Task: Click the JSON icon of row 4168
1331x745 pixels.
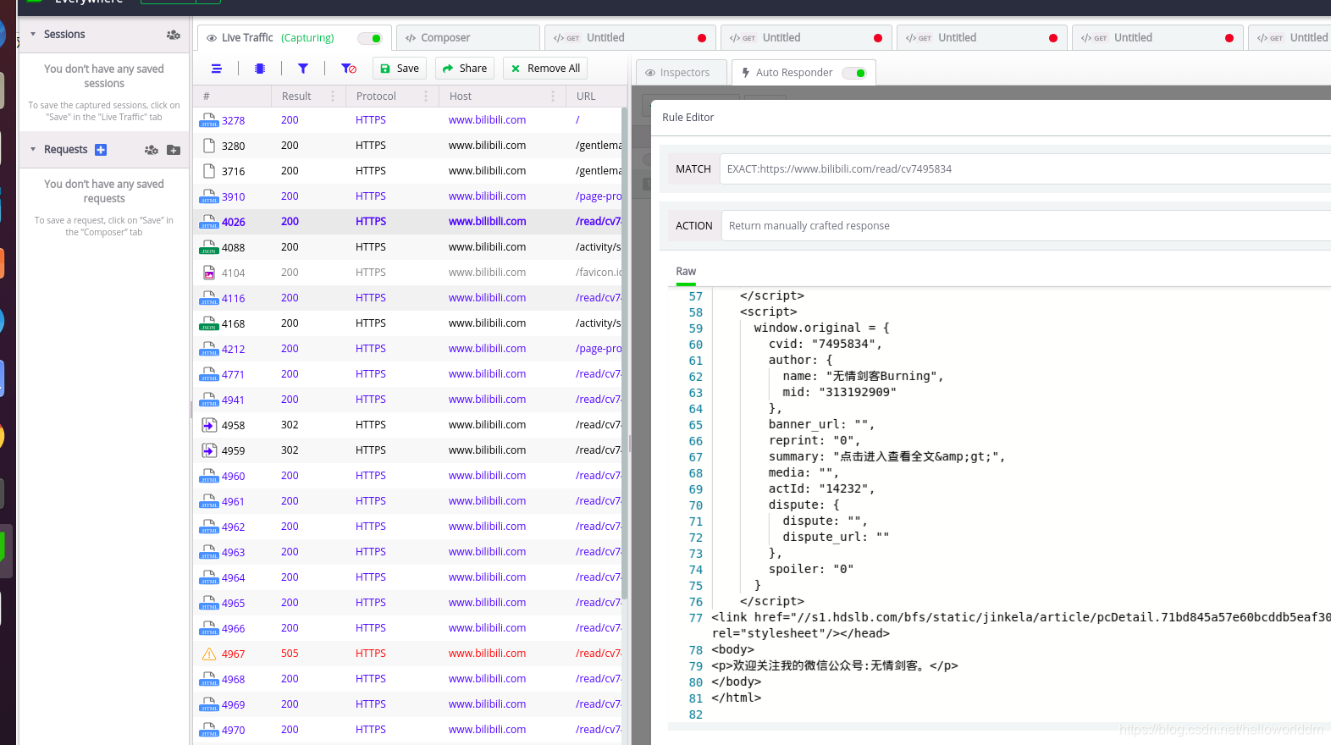Action: coord(208,323)
